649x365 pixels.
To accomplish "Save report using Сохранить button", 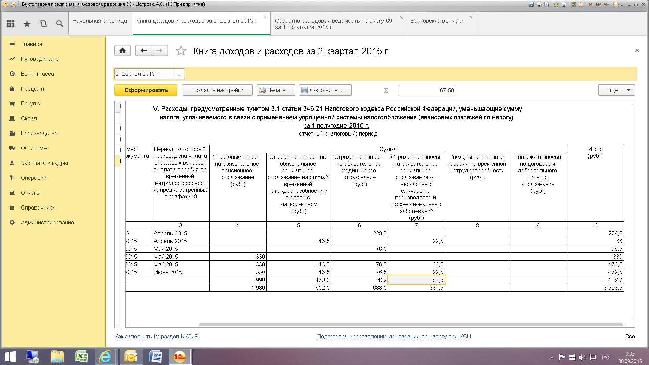I will pos(325,90).
